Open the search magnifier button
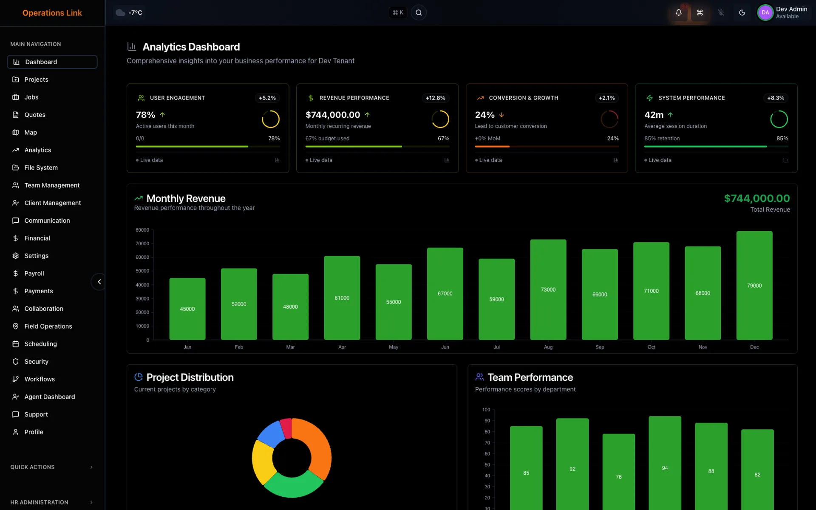The width and height of the screenshot is (816, 510). (419, 13)
